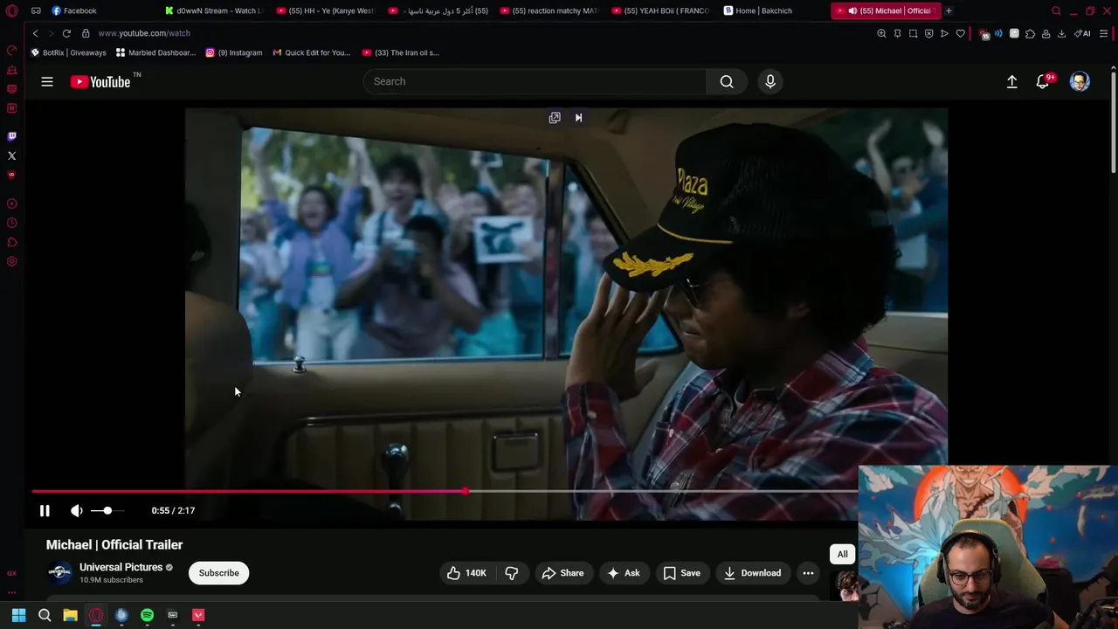Dislike the video
The image size is (1118, 629).
pos(512,573)
